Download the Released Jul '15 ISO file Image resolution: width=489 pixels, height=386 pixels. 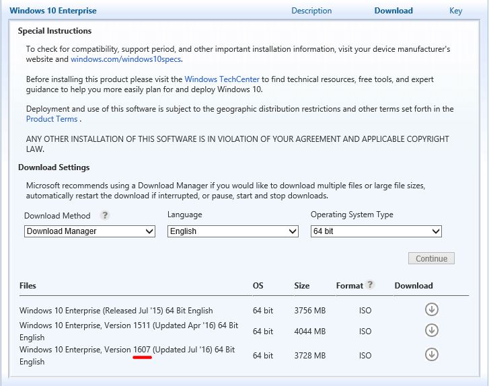(x=432, y=309)
